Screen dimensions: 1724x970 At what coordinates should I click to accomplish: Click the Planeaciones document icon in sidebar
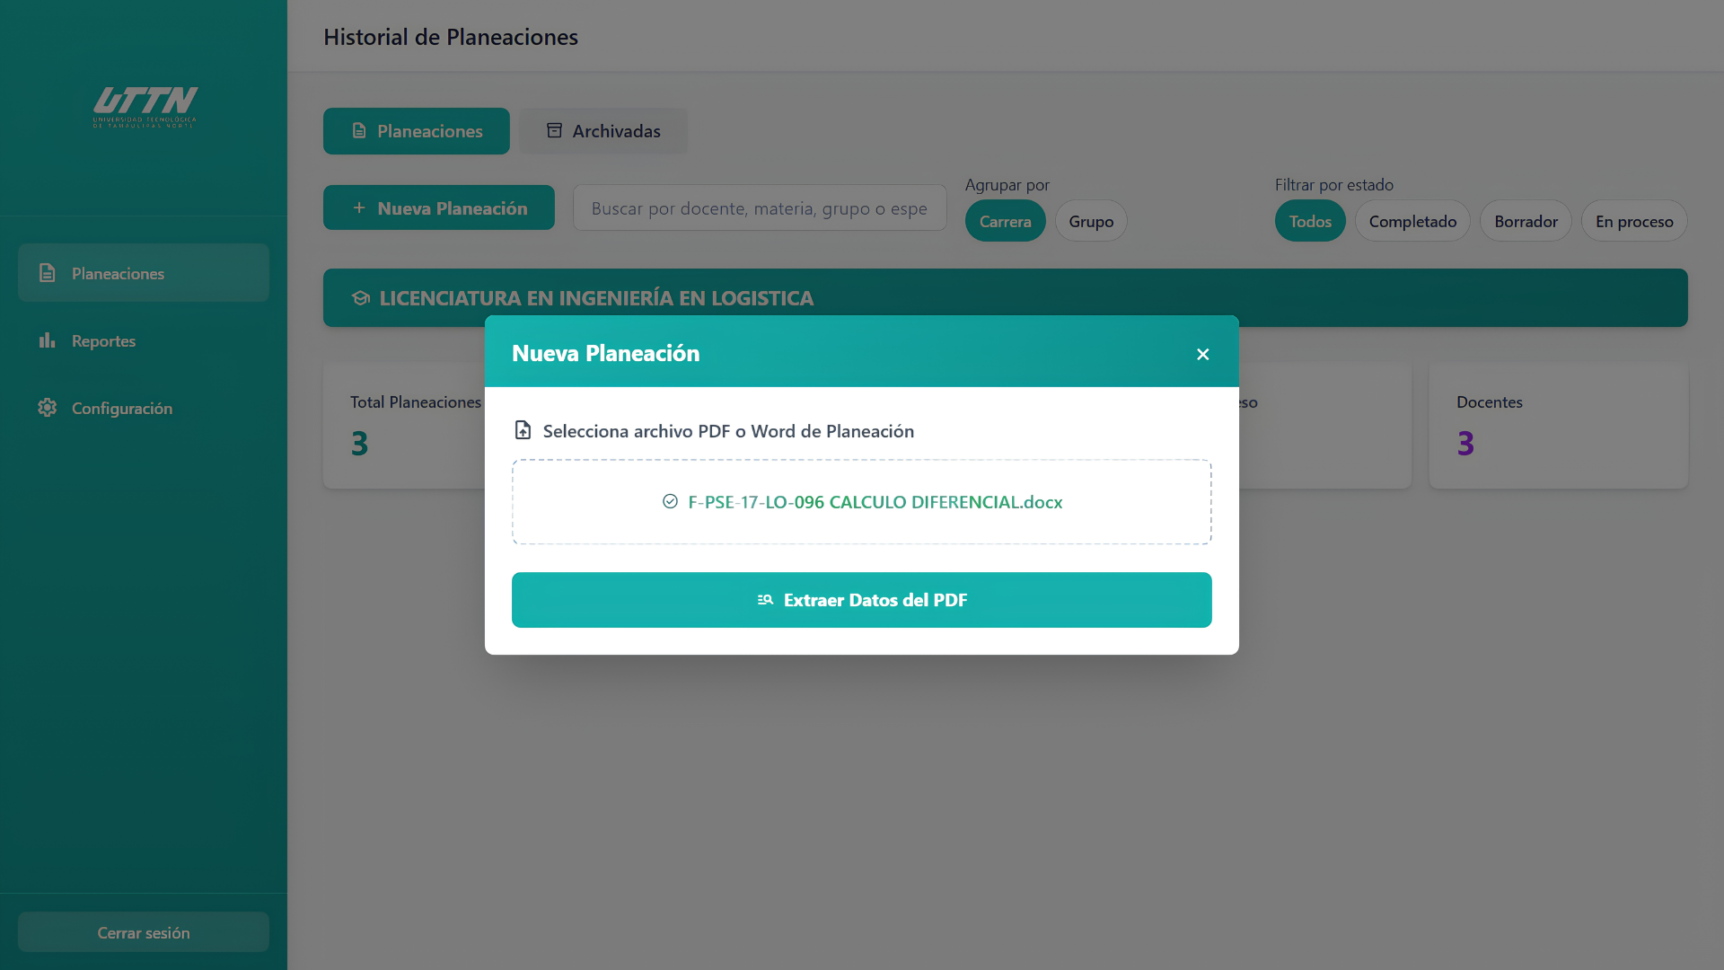(48, 273)
